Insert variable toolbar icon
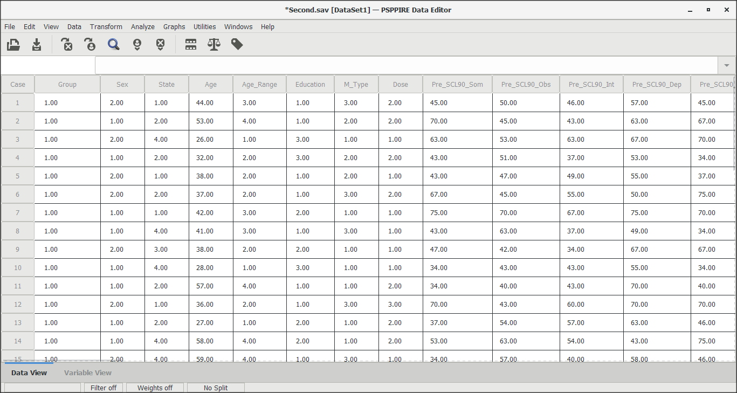This screenshot has width=737, height=393. click(160, 45)
